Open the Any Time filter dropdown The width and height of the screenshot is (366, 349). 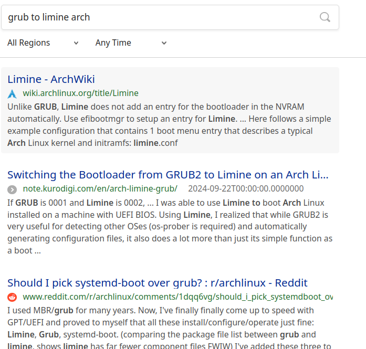tap(131, 43)
